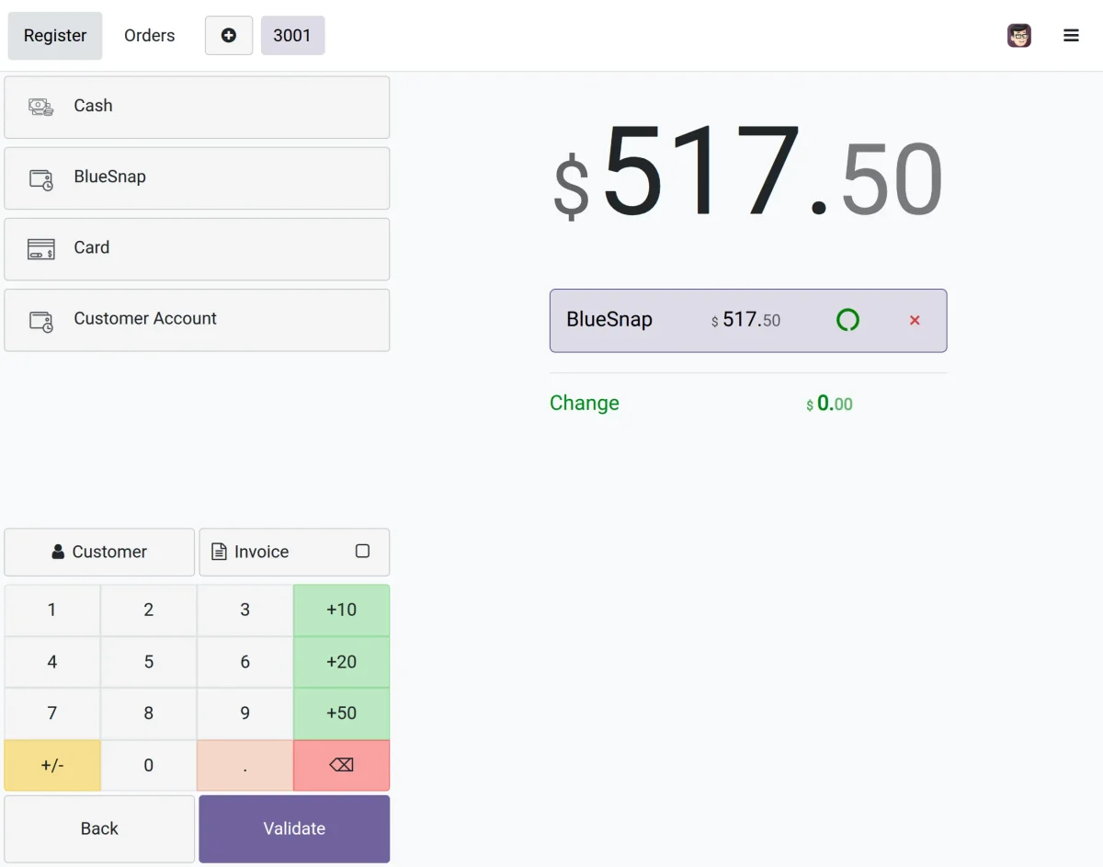Open the hamburger menu
The width and height of the screenshot is (1103, 867).
1071,36
